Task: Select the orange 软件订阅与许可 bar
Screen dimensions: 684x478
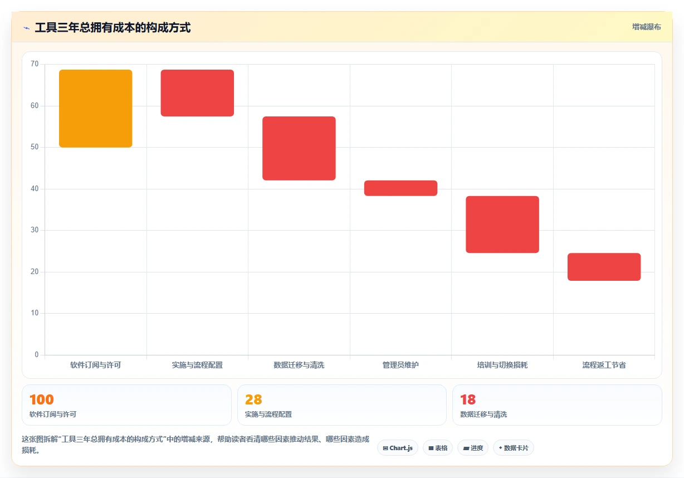Action: [x=96, y=109]
